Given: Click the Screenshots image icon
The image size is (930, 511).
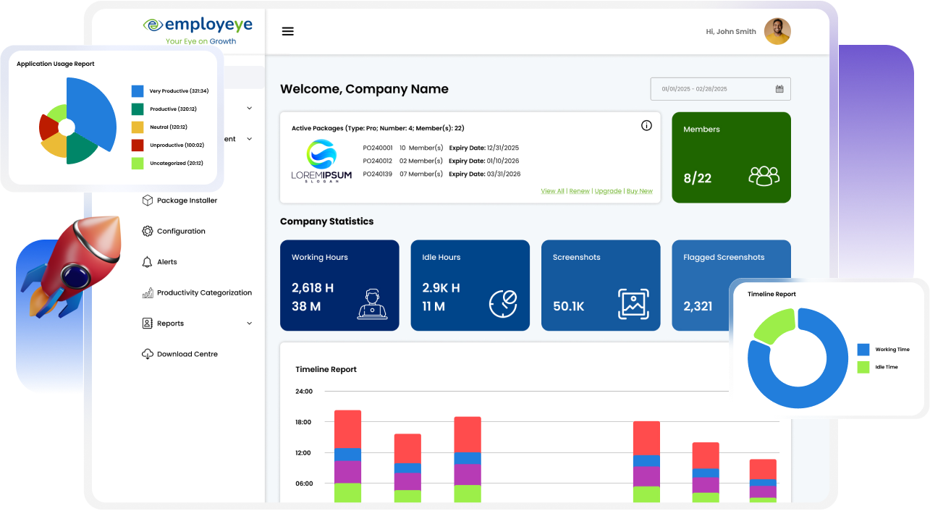Looking at the screenshot, I should (633, 304).
